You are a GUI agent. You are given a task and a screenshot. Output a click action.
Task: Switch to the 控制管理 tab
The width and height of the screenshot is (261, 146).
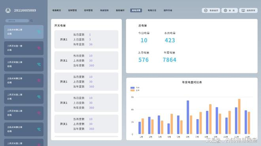72,11
